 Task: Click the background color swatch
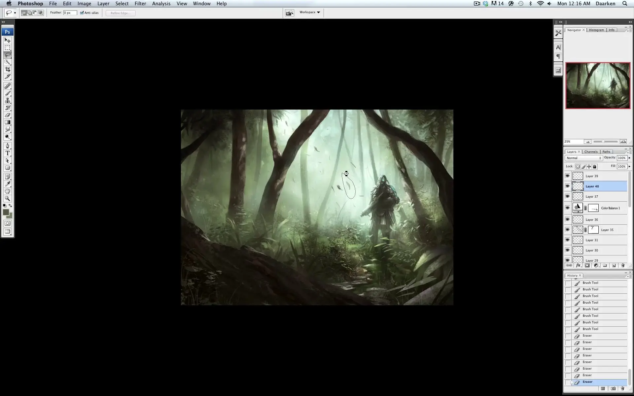11,216
